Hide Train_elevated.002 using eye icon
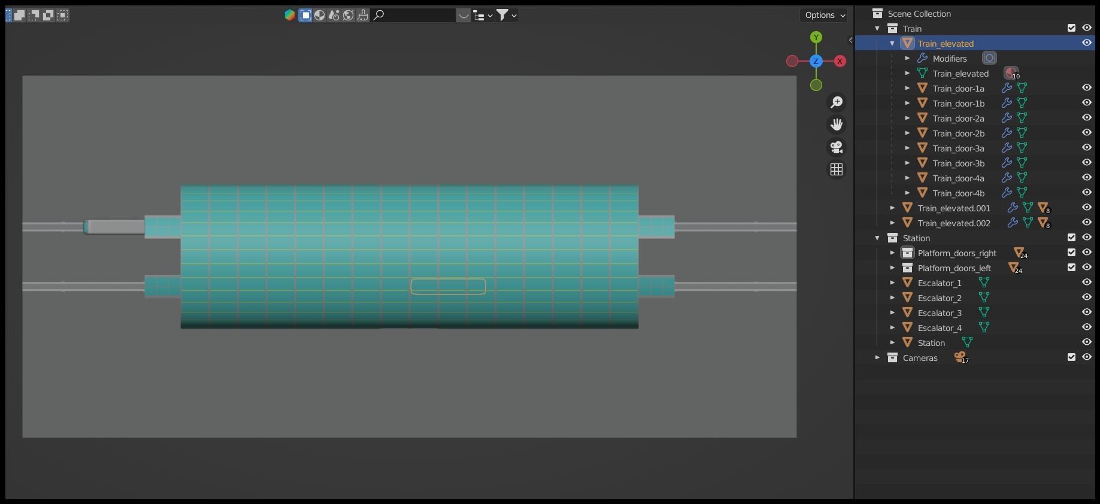This screenshot has height=504, width=1100. click(1087, 223)
